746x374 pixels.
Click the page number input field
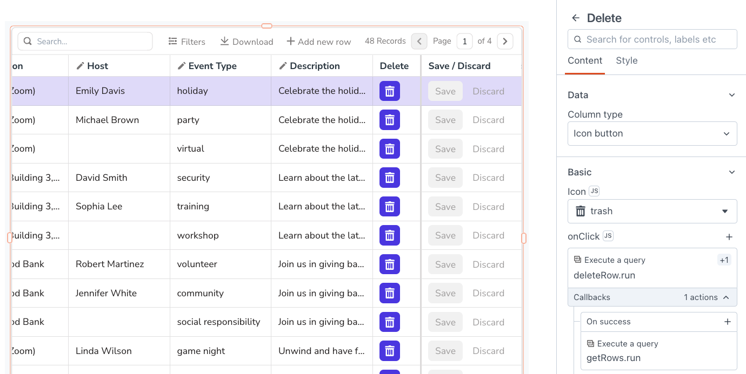pos(464,41)
